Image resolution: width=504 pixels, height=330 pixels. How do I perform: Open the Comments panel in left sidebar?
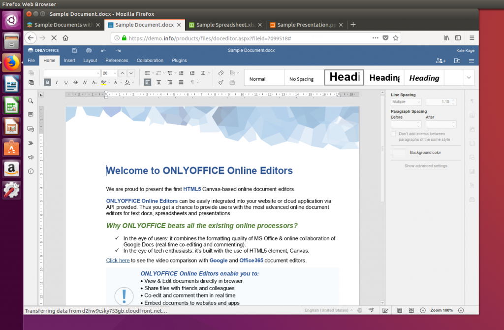point(31,115)
